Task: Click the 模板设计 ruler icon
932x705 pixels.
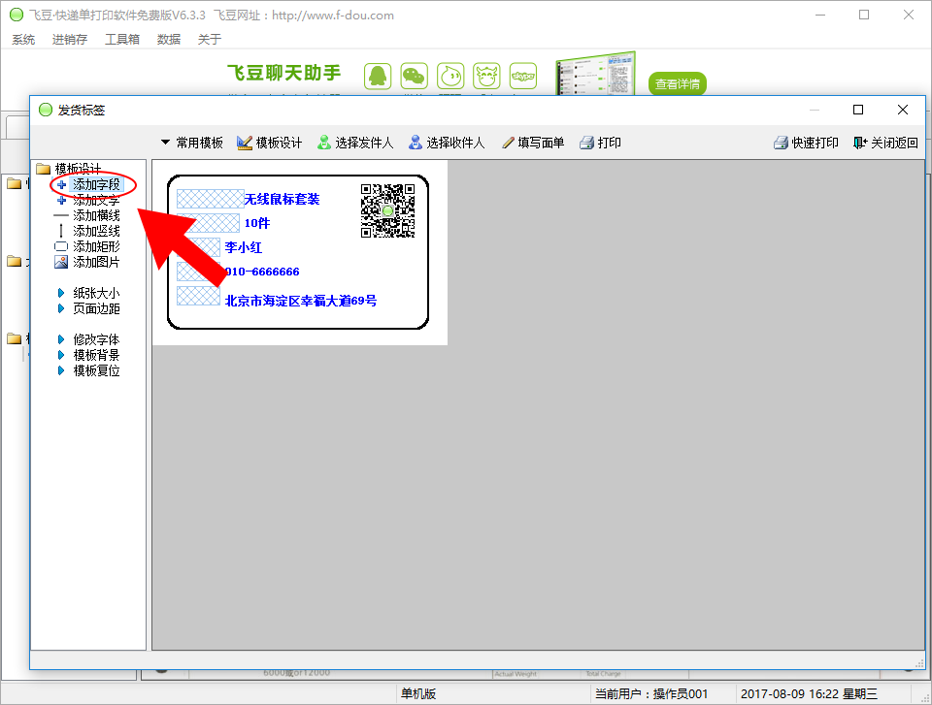Action: click(x=245, y=143)
